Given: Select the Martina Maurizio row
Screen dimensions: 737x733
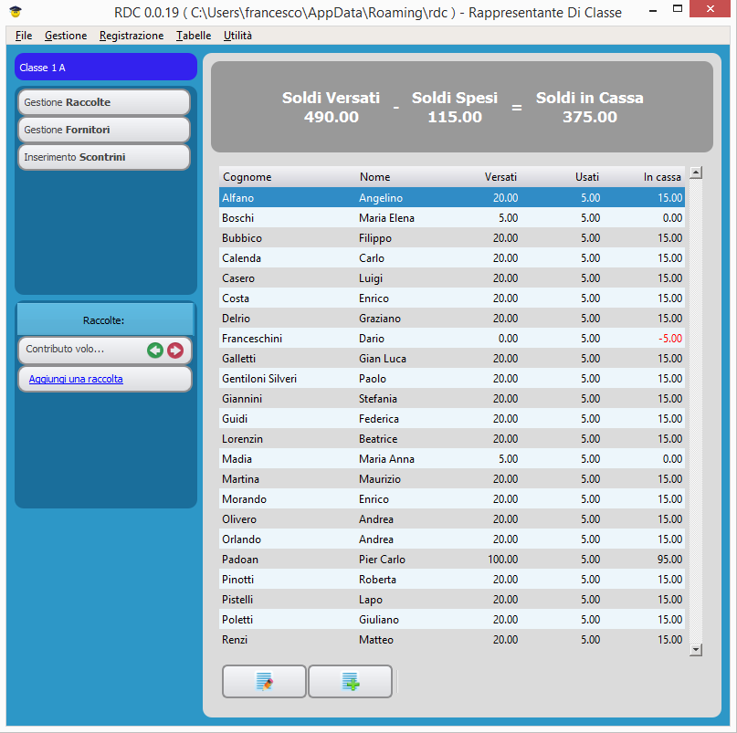Looking at the screenshot, I should point(452,479).
